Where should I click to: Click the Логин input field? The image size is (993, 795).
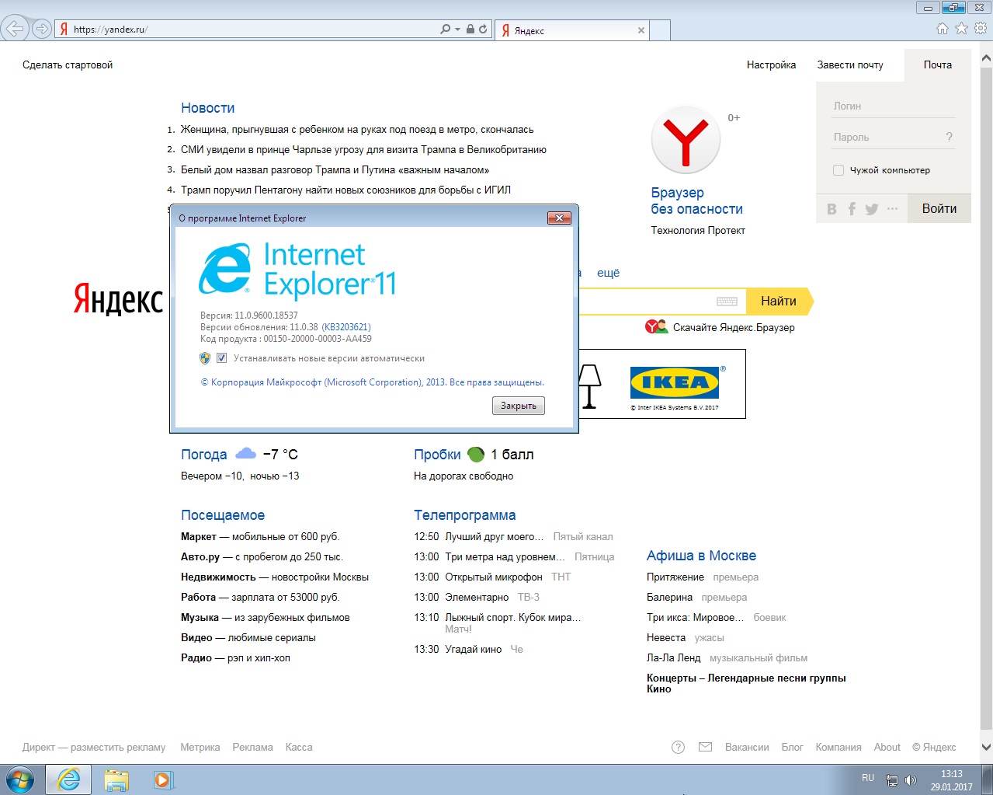coord(894,106)
